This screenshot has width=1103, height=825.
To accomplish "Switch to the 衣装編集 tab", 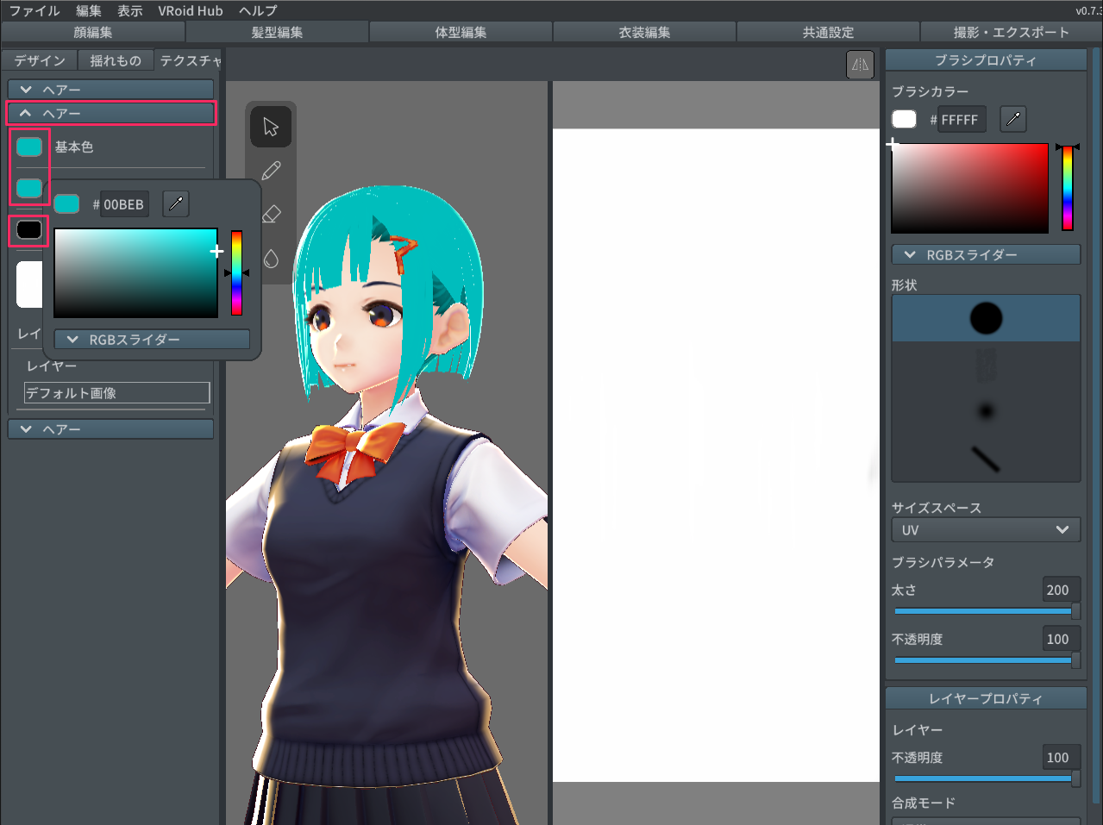I will pos(644,32).
